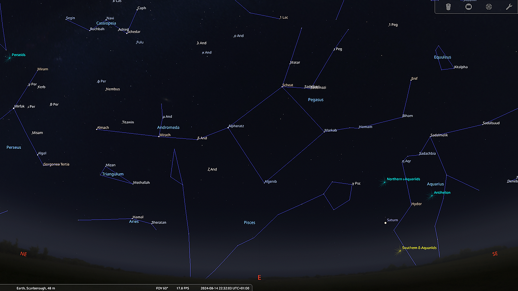The height and width of the screenshot is (291, 518).
Task: Select the star Mothallah
Action: point(133,184)
